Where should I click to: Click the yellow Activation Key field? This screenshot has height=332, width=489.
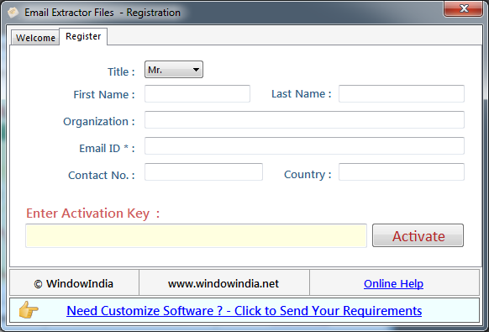click(x=196, y=235)
